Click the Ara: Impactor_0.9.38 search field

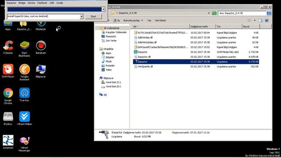[x=242, y=13]
